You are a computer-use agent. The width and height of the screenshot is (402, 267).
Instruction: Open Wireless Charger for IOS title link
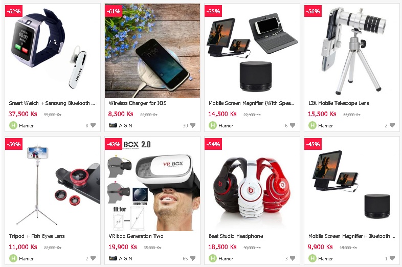(x=138, y=103)
